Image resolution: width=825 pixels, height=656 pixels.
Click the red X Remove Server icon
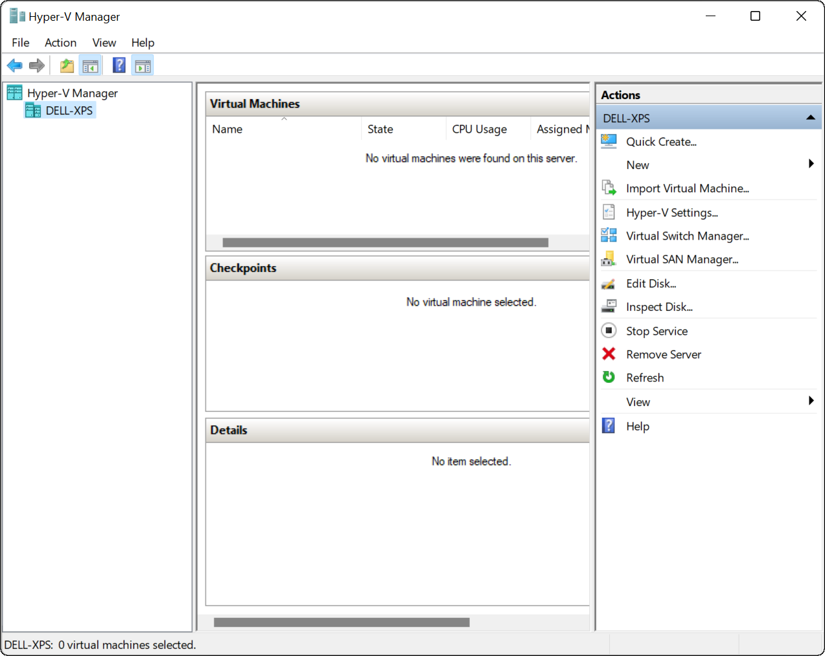coord(609,354)
